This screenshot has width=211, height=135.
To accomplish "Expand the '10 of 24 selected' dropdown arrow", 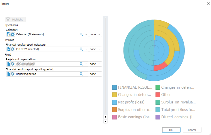I will [x=86, y=49].
